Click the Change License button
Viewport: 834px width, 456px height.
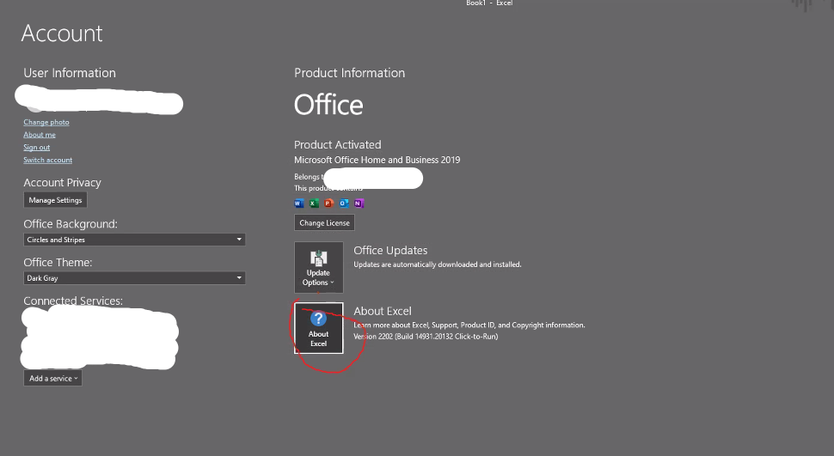coord(324,222)
